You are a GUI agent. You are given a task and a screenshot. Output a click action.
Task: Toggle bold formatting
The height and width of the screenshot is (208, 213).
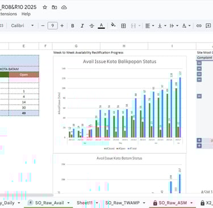[x=73, y=26]
